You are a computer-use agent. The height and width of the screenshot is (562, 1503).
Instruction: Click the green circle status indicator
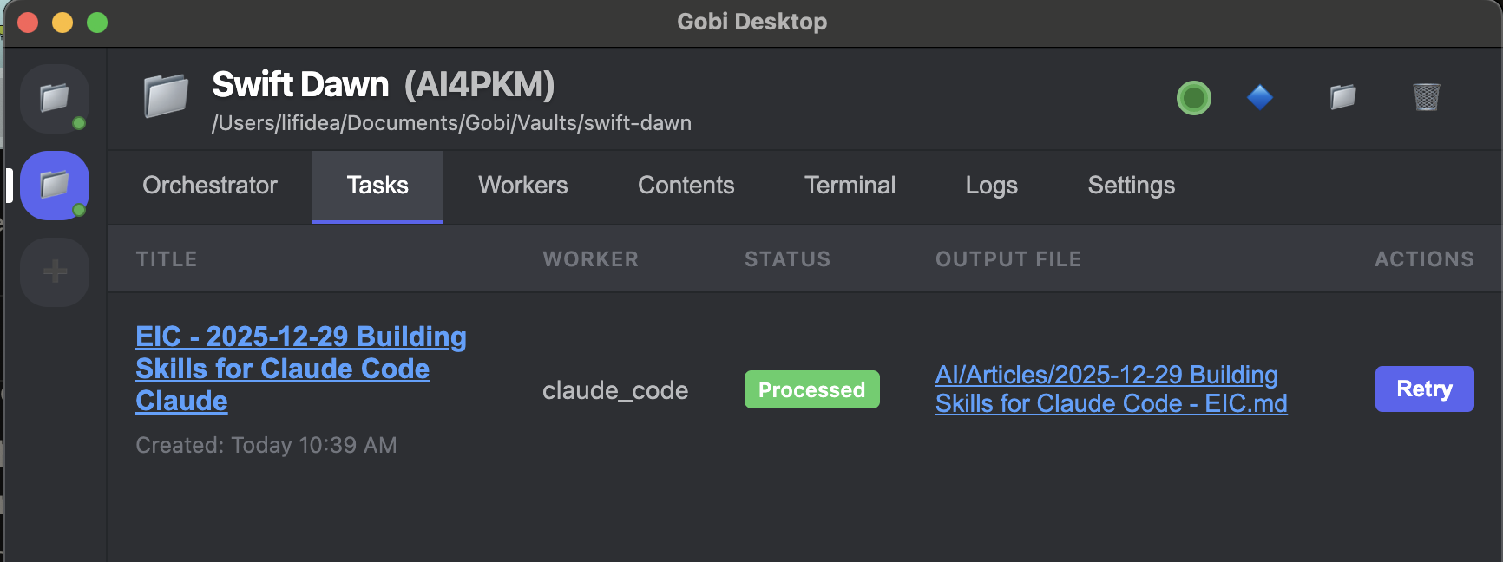[1193, 97]
